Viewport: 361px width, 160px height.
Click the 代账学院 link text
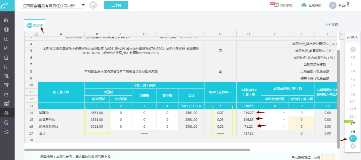(x=286, y=5)
